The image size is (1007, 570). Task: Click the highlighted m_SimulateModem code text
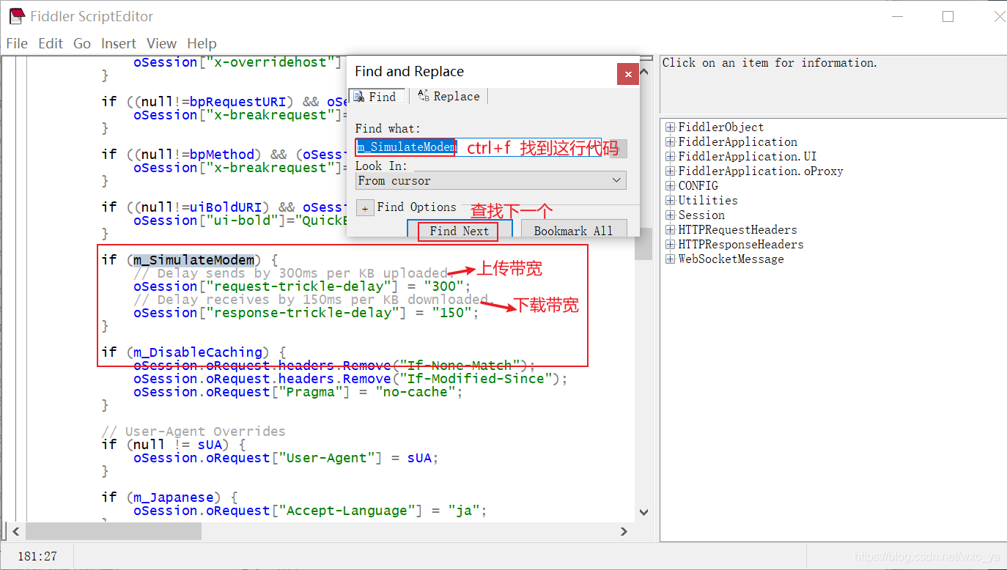[194, 260]
